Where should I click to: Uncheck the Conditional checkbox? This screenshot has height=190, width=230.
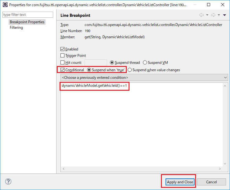tap(63, 70)
